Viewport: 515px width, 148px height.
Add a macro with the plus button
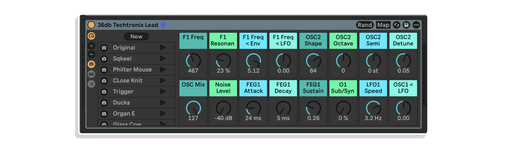pos(91,46)
